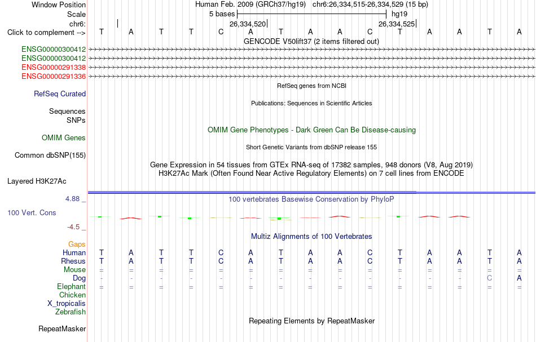
Task: Click the C base in Dog row
Action: 490,278
